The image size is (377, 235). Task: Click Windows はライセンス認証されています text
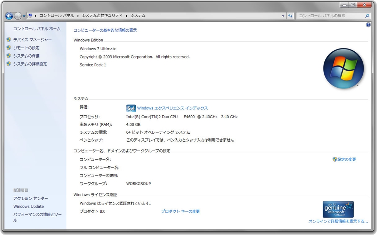[x=116, y=203]
